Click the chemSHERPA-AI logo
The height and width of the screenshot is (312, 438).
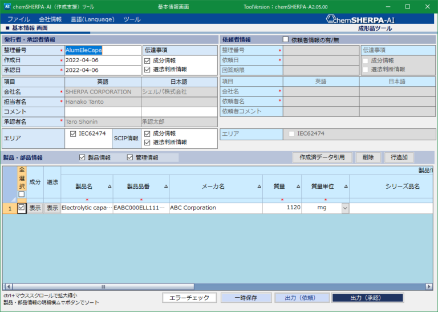pos(360,19)
